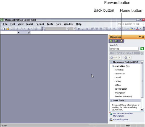Open the Fill Color dropdown arrow
145x127 pixels.
pos(134,29)
